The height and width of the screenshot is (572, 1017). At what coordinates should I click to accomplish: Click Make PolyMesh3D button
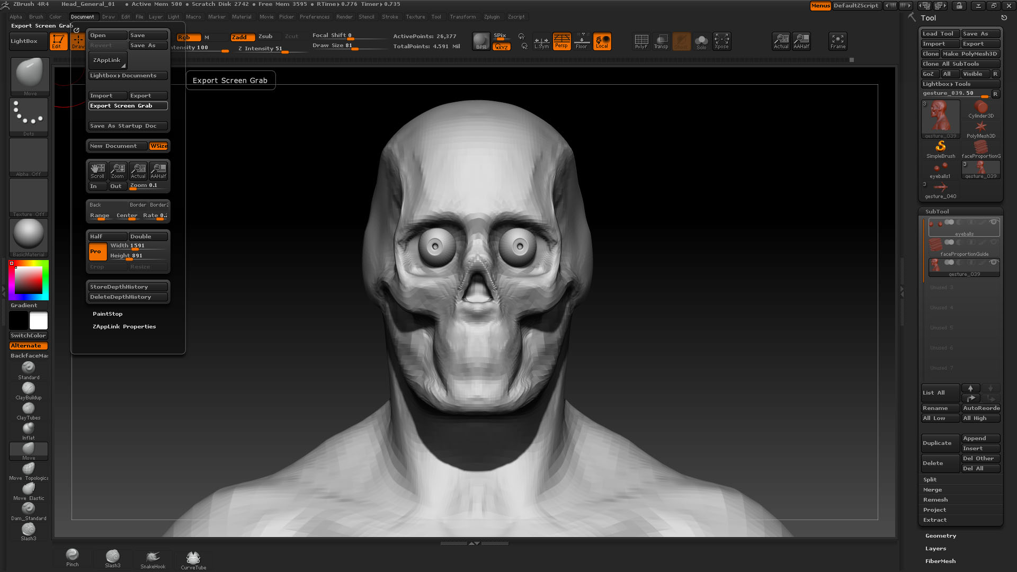[x=970, y=54]
